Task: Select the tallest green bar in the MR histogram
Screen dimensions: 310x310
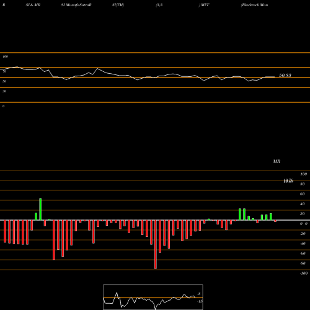Action: click(x=40, y=210)
